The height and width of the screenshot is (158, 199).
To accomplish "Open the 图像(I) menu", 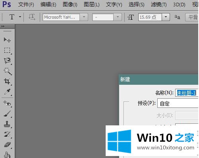I will tap(70, 5).
